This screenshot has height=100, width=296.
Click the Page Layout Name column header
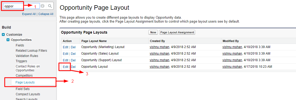[x=94, y=41]
